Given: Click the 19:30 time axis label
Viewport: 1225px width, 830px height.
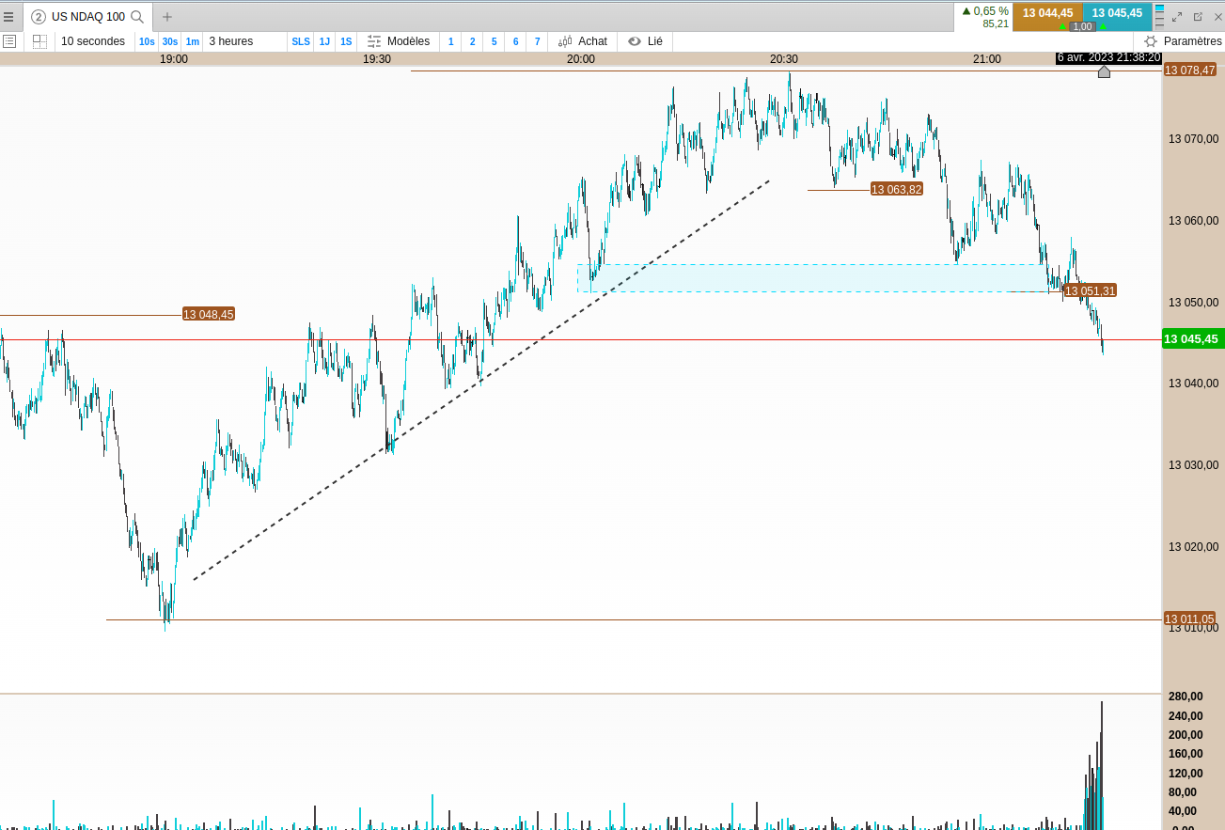Looking at the screenshot, I should point(377,58).
